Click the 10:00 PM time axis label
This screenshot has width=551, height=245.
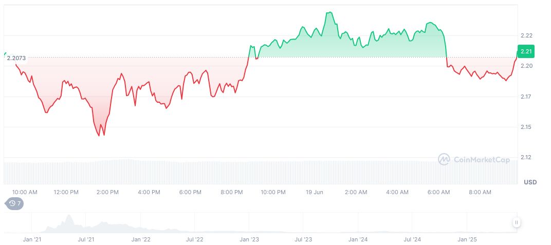click(273, 192)
